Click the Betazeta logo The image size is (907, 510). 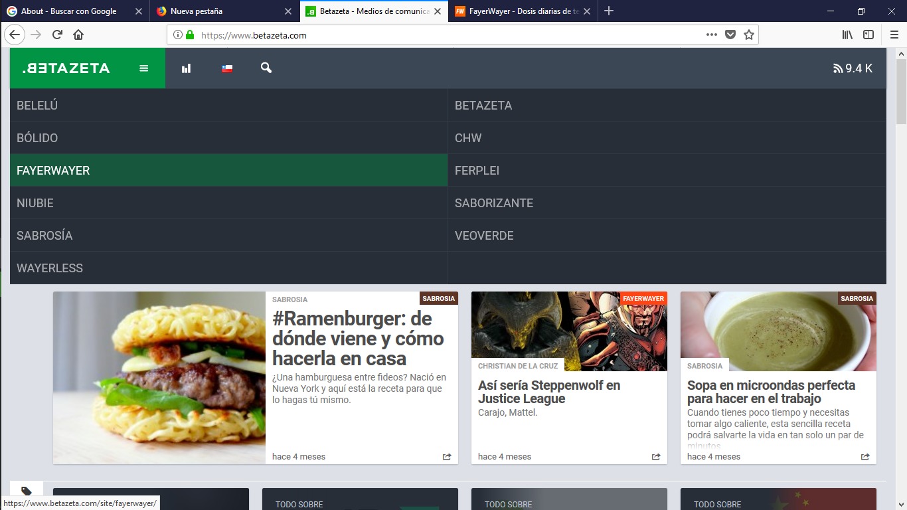click(66, 68)
